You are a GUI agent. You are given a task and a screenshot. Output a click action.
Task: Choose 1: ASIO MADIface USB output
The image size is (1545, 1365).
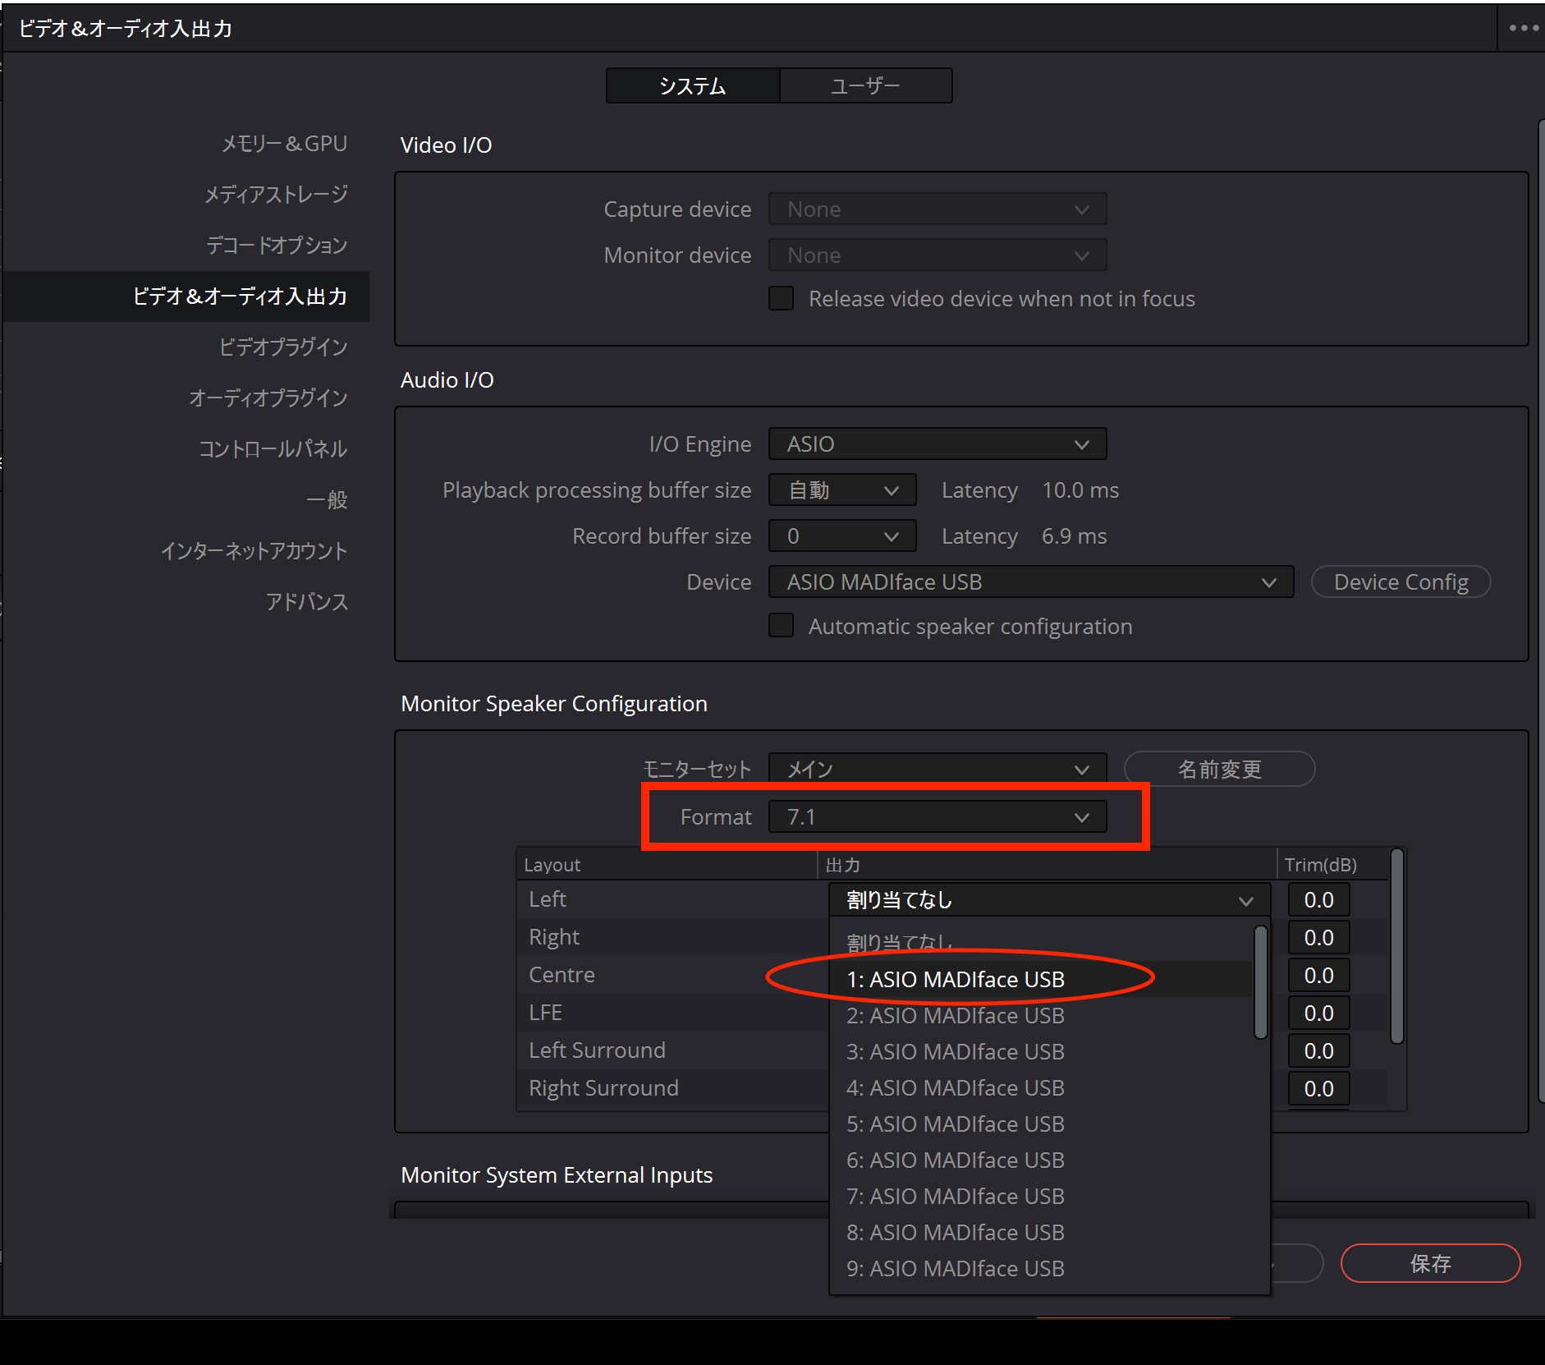[x=956, y=980]
